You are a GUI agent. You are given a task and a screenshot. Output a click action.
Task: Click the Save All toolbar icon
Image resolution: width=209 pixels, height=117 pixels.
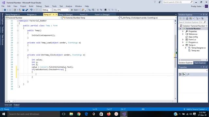click(27, 10)
